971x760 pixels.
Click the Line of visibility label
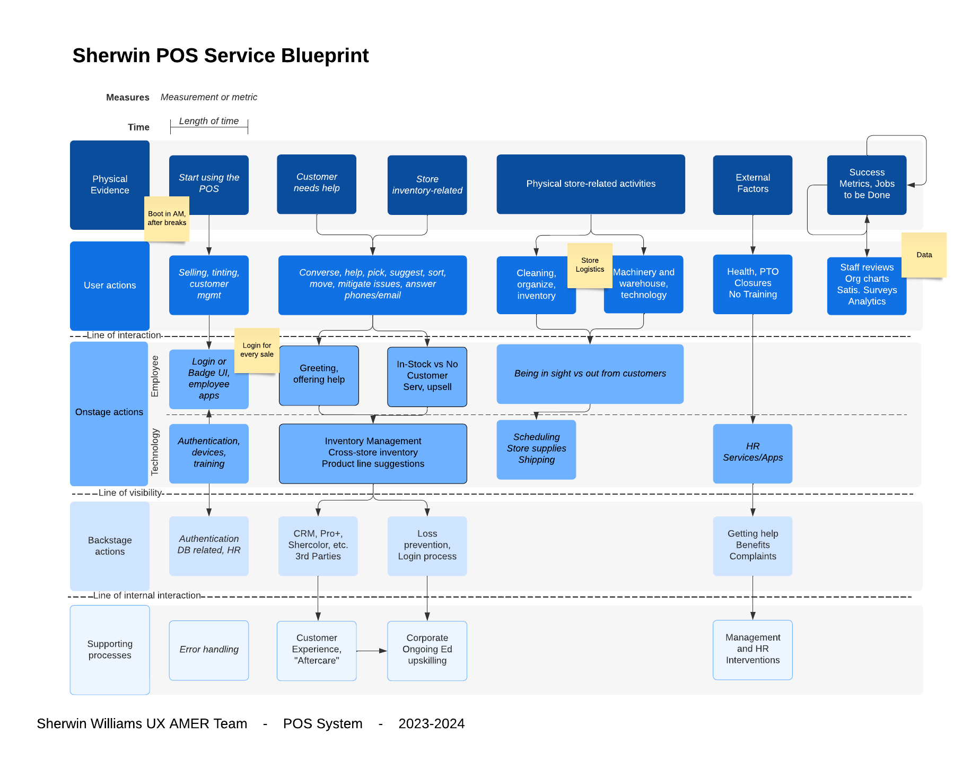coord(130,493)
